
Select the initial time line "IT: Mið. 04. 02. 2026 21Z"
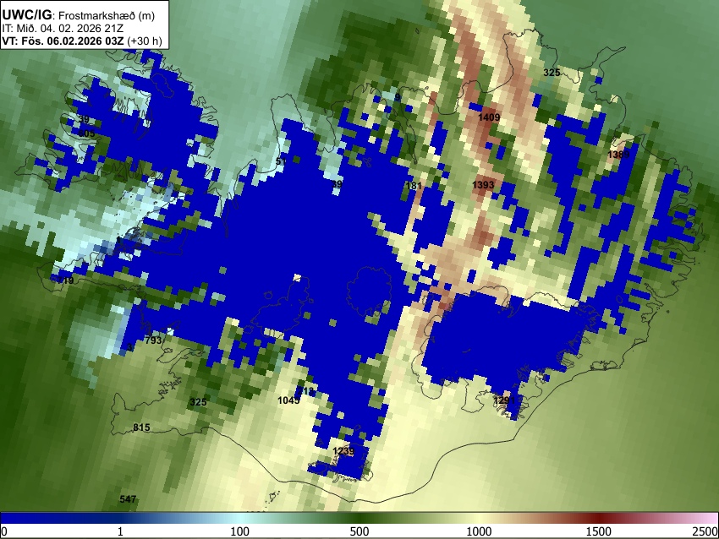click(x=63, y=29)
